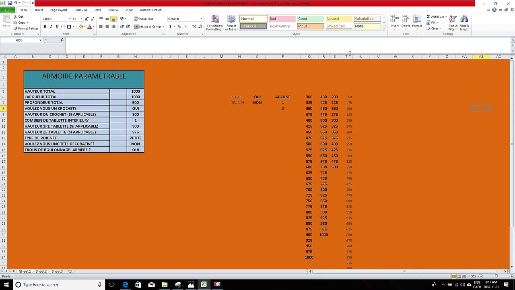This screenshot has width=515, height=290.
Task: Click Increase Indent icon
Action: 128,27
